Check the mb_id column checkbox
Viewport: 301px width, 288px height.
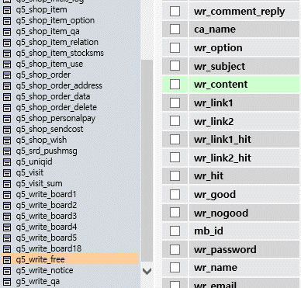175,231
